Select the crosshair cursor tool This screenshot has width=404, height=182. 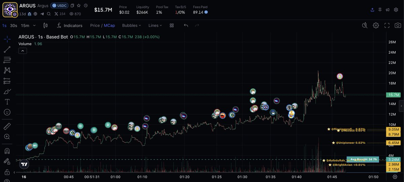[x=7, y=39]
